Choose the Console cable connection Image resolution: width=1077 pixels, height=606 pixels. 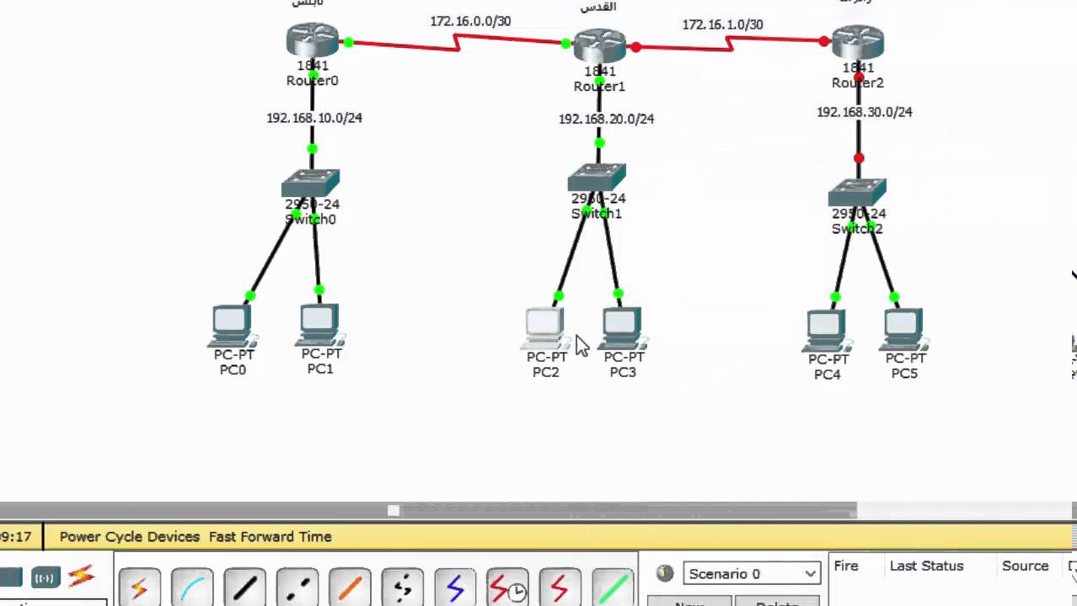192,587
